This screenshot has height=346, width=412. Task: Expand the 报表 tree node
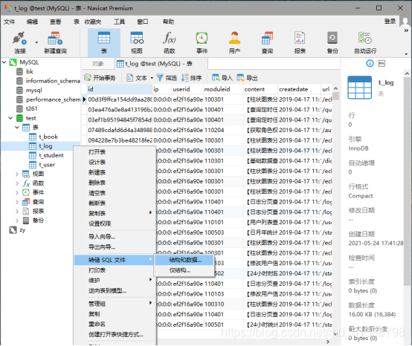click(17, 211)
